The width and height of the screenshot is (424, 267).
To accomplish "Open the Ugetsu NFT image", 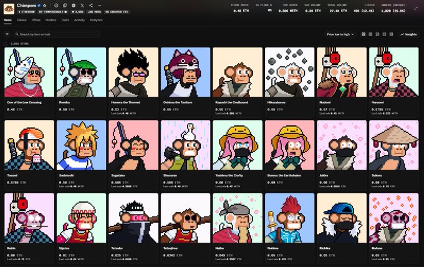I will click(82, 218).
